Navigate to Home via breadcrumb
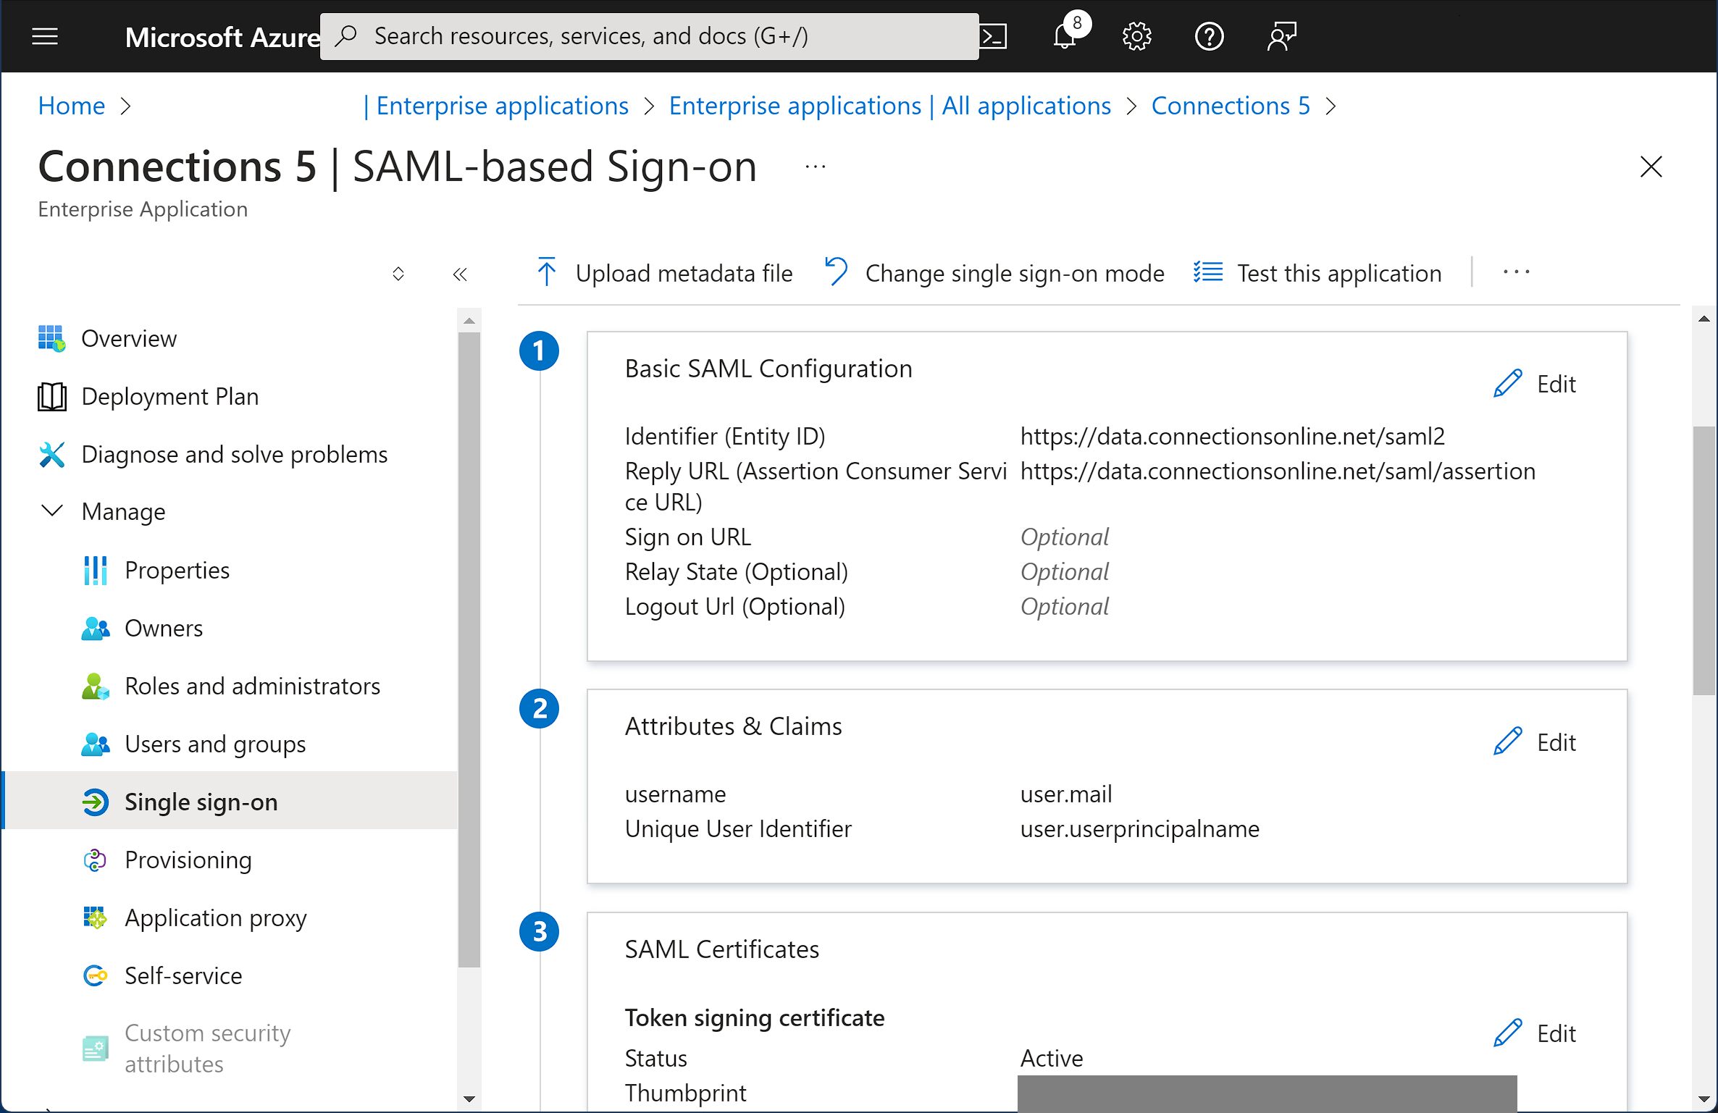The image size is (1718, 1113). pyautogui.click(x=71, y=106)
